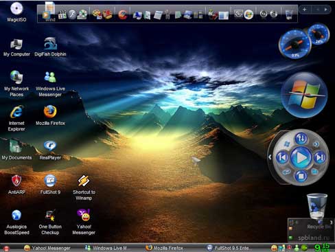Image resolution: width=335 pixels, height=252 pixels.
Task: Switch to Yahoo! Messenger taskbar button
Action: click(47, 248)
